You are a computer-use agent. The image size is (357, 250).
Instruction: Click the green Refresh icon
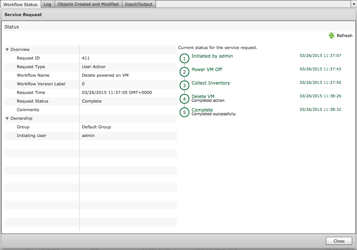(x=331, y=36)
